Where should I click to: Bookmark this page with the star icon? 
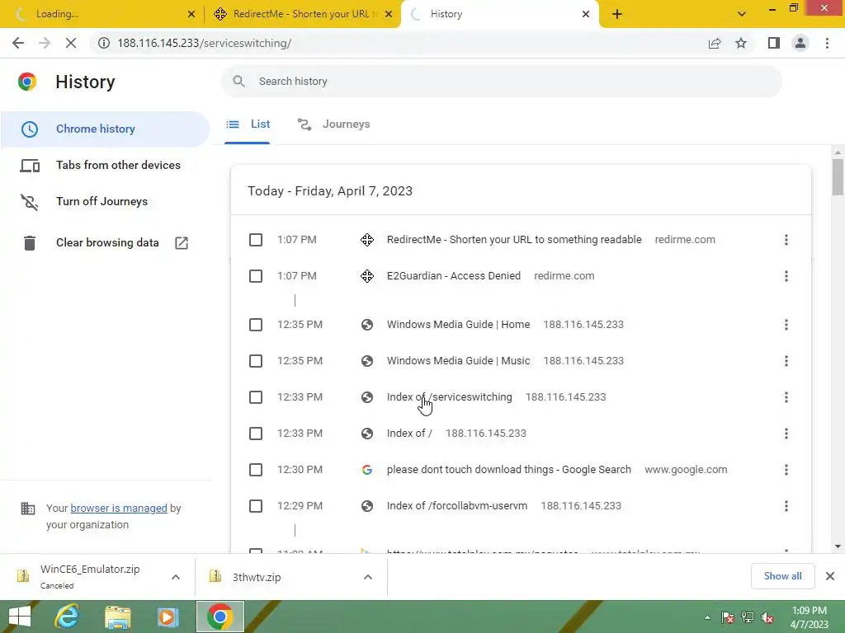(741, 43)
